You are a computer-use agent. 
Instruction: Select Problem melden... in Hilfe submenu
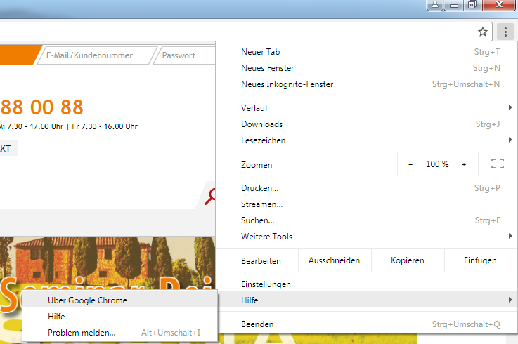[x=82, y=333]
